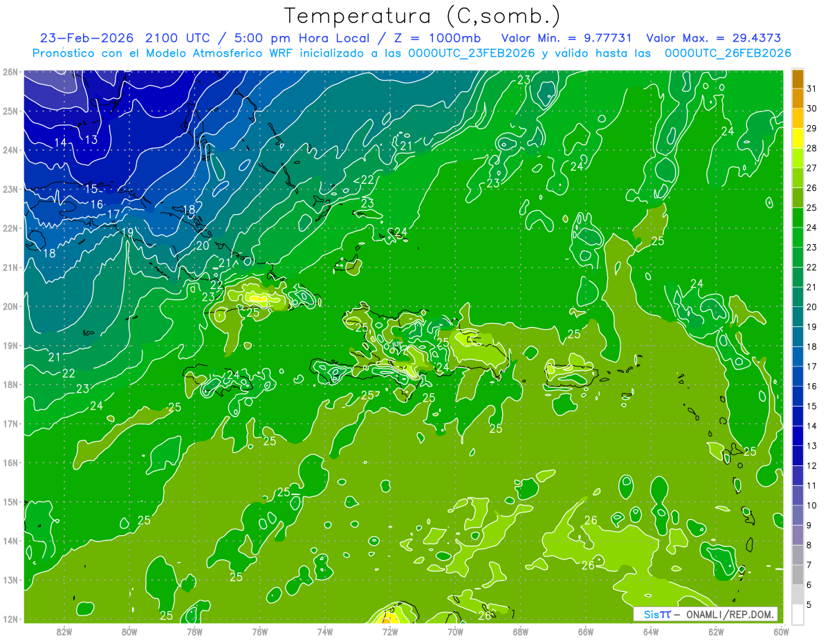830x641 pixels.
Task: Click the purple swatch between 8 and 9
Action: pyautogui.click(x=797, y=535)
